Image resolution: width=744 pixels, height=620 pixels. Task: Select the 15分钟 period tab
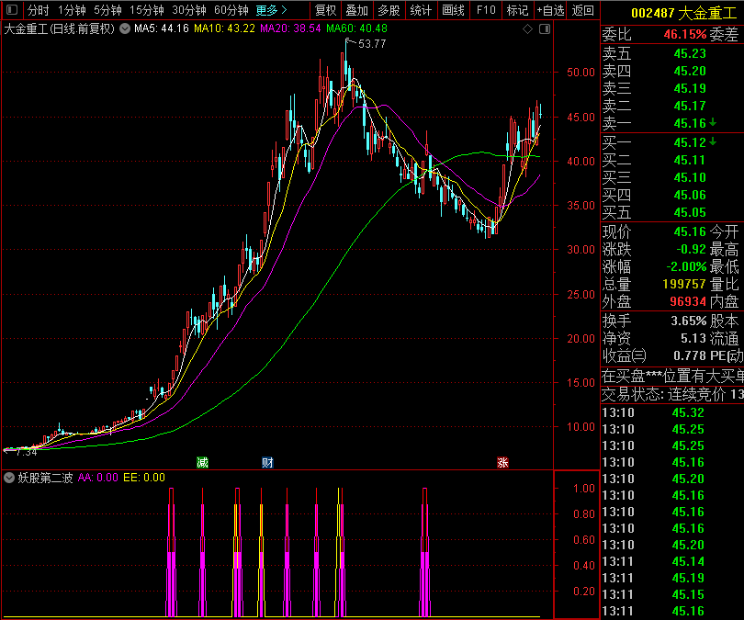[146, 11]
